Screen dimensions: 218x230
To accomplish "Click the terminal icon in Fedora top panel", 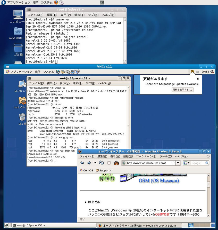I will point(102,2).
